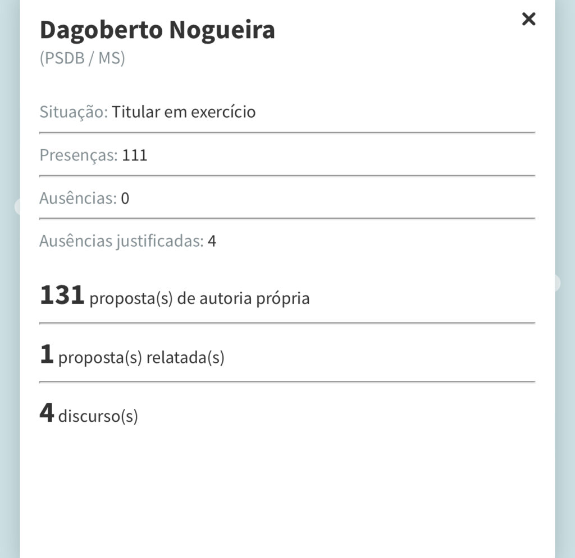Click the Ausências justificadas label

[x=121, y=241]
